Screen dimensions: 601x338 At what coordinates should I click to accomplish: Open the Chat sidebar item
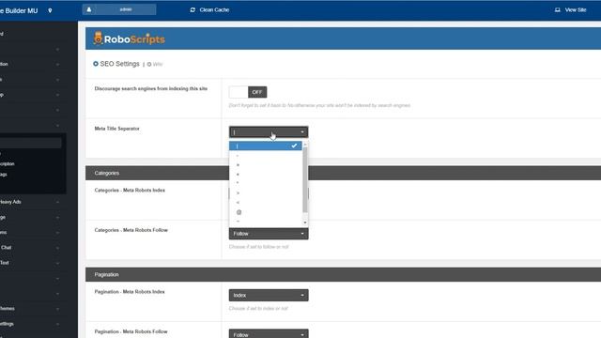pyautogui.click(x=6, y=248)
